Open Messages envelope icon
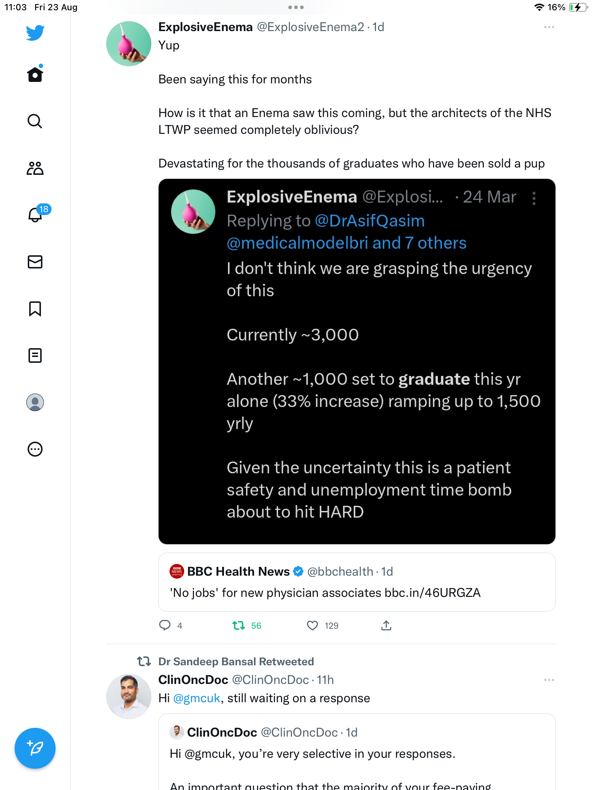Screen dimensions: 592x790 click(35, 262)
